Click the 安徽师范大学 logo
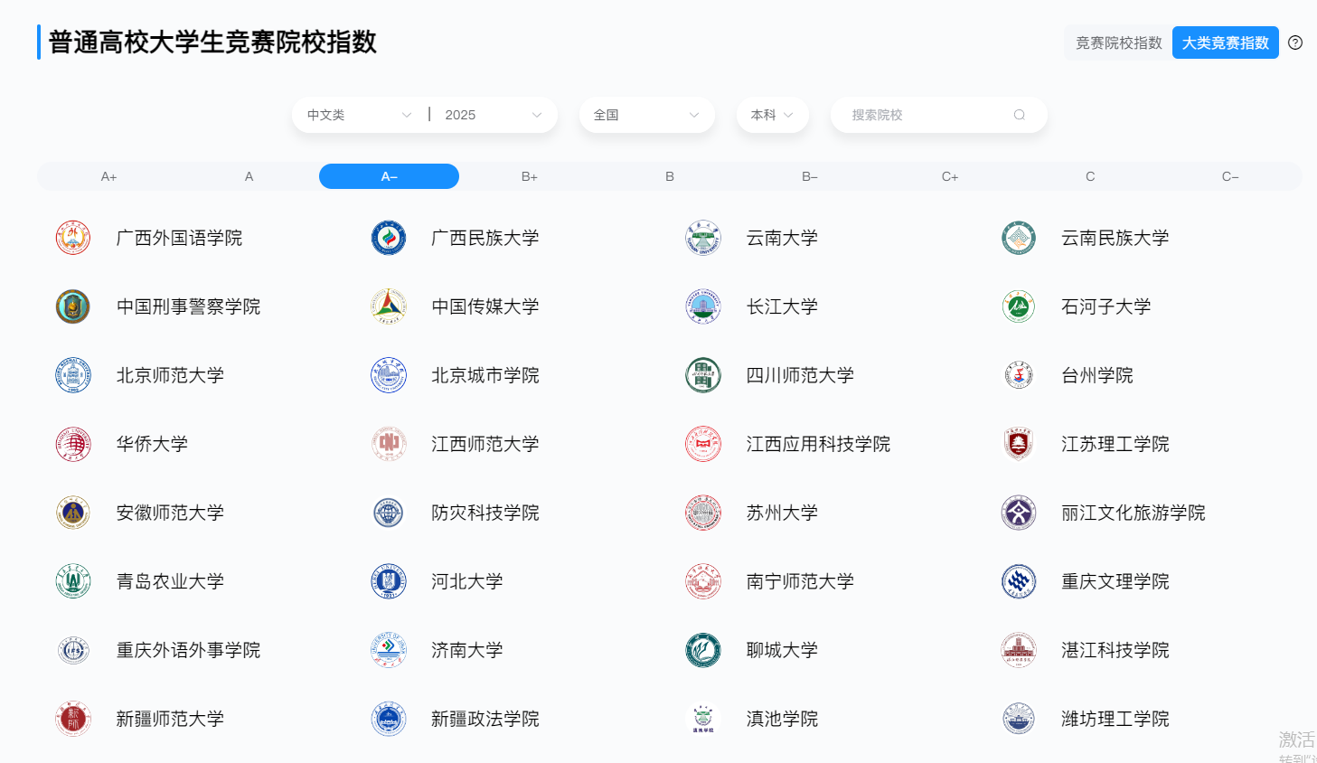This screenshot has width=1317, height=763. click(73, 513)
